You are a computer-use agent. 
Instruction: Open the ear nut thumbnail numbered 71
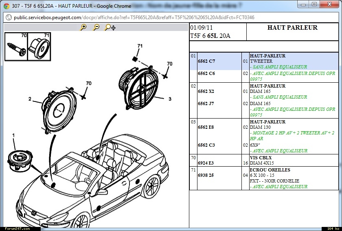point(39,46)
